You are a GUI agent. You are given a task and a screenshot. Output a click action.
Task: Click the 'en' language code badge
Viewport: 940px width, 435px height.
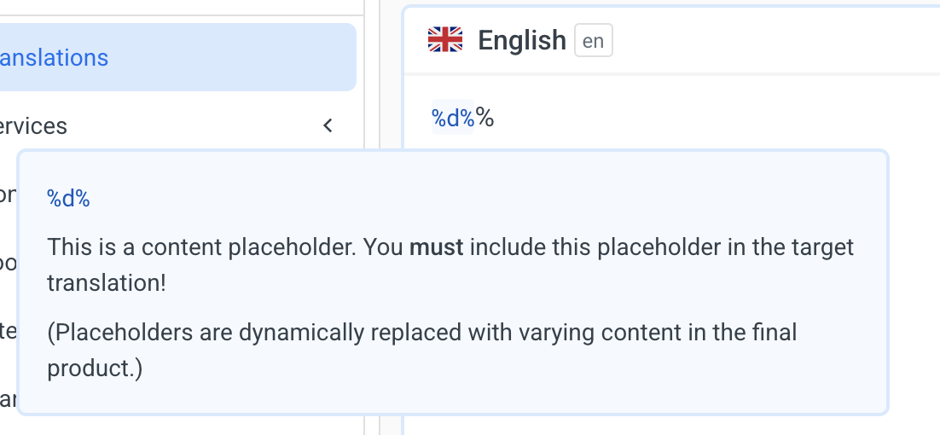point(593,41)
